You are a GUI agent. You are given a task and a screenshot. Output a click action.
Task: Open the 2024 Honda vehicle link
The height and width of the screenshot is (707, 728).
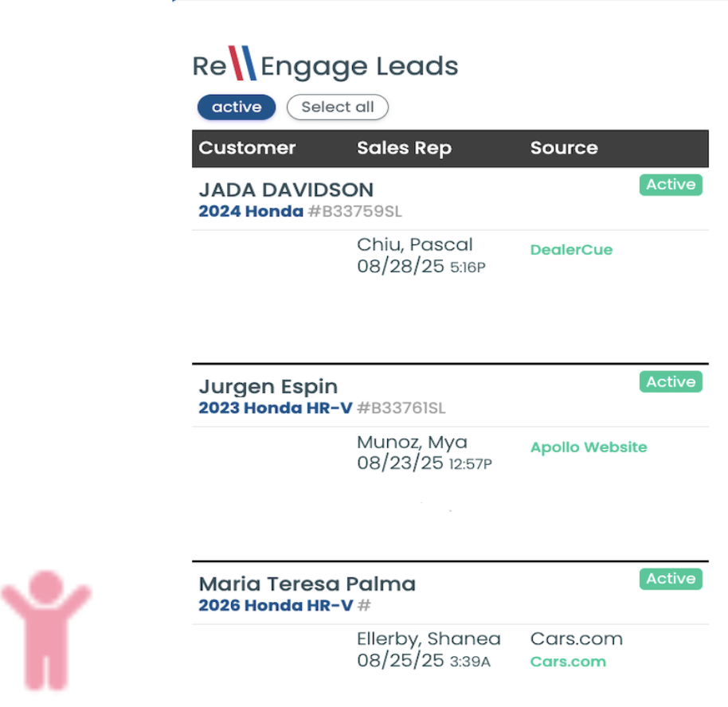(251, 211)
